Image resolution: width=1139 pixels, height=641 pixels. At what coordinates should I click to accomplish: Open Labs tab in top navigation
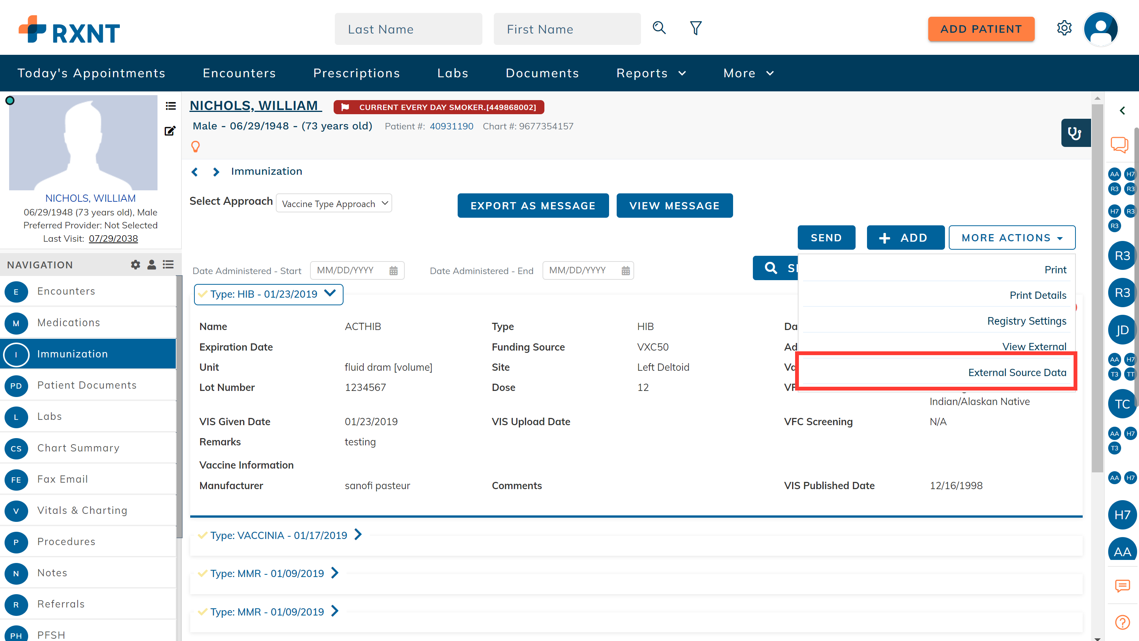(x=453, y=73)
